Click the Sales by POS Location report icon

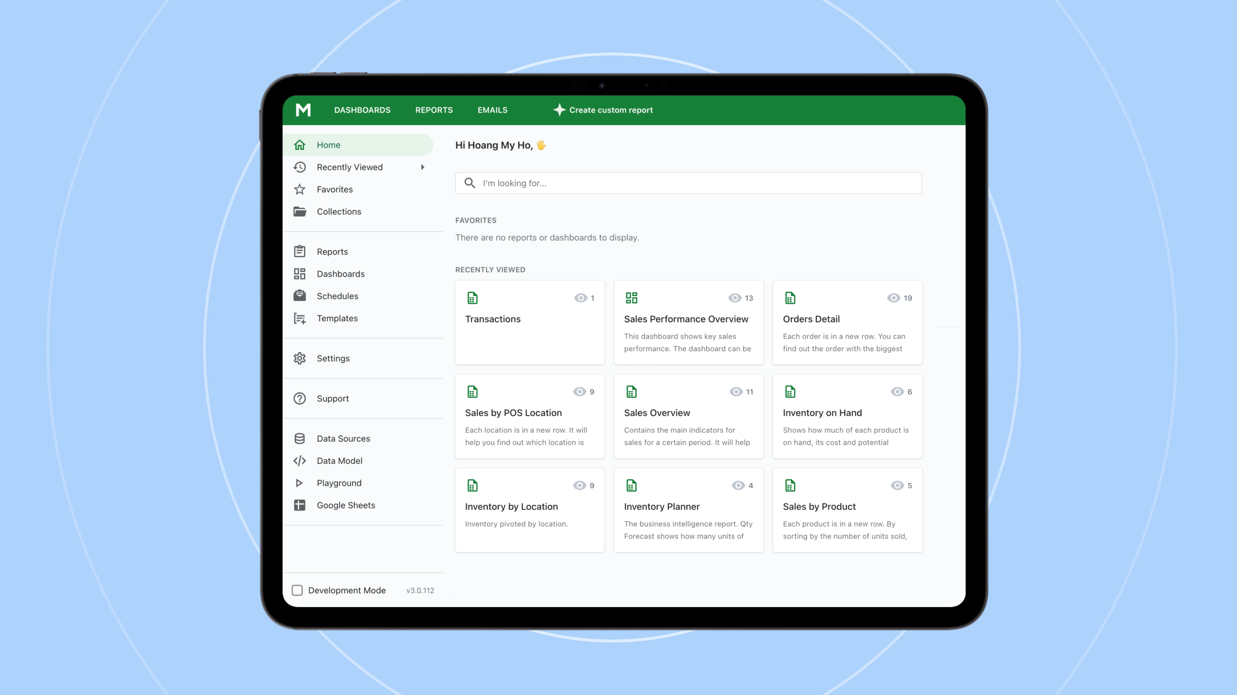click(472, 391)
